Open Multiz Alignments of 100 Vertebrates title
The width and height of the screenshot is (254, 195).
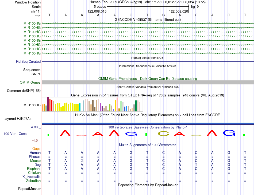tap(148, 145)
